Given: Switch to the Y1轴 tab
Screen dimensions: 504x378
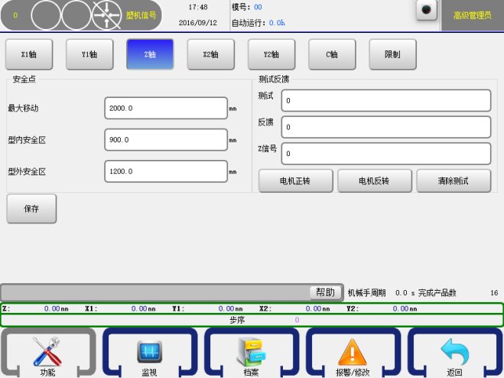Looking at the screenshot, I should (89, 54).
